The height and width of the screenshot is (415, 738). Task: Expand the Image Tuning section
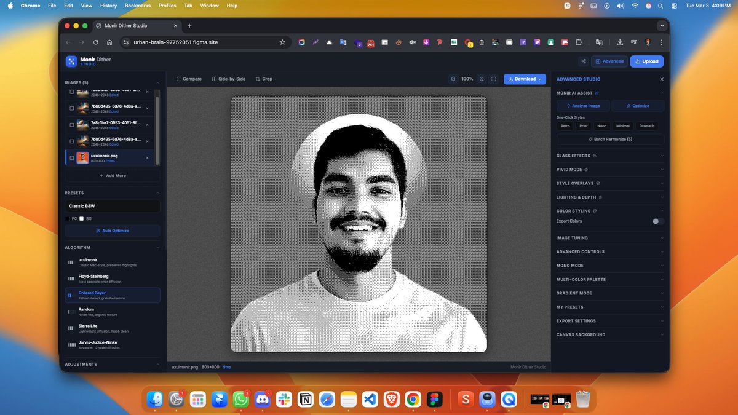(610, 238)
